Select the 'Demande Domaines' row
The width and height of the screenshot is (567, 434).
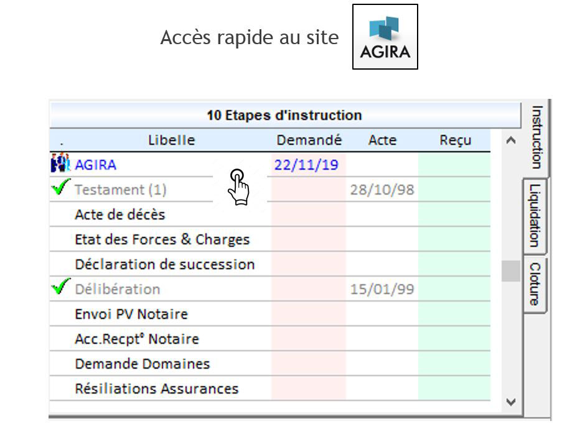(x=269, y=364)
